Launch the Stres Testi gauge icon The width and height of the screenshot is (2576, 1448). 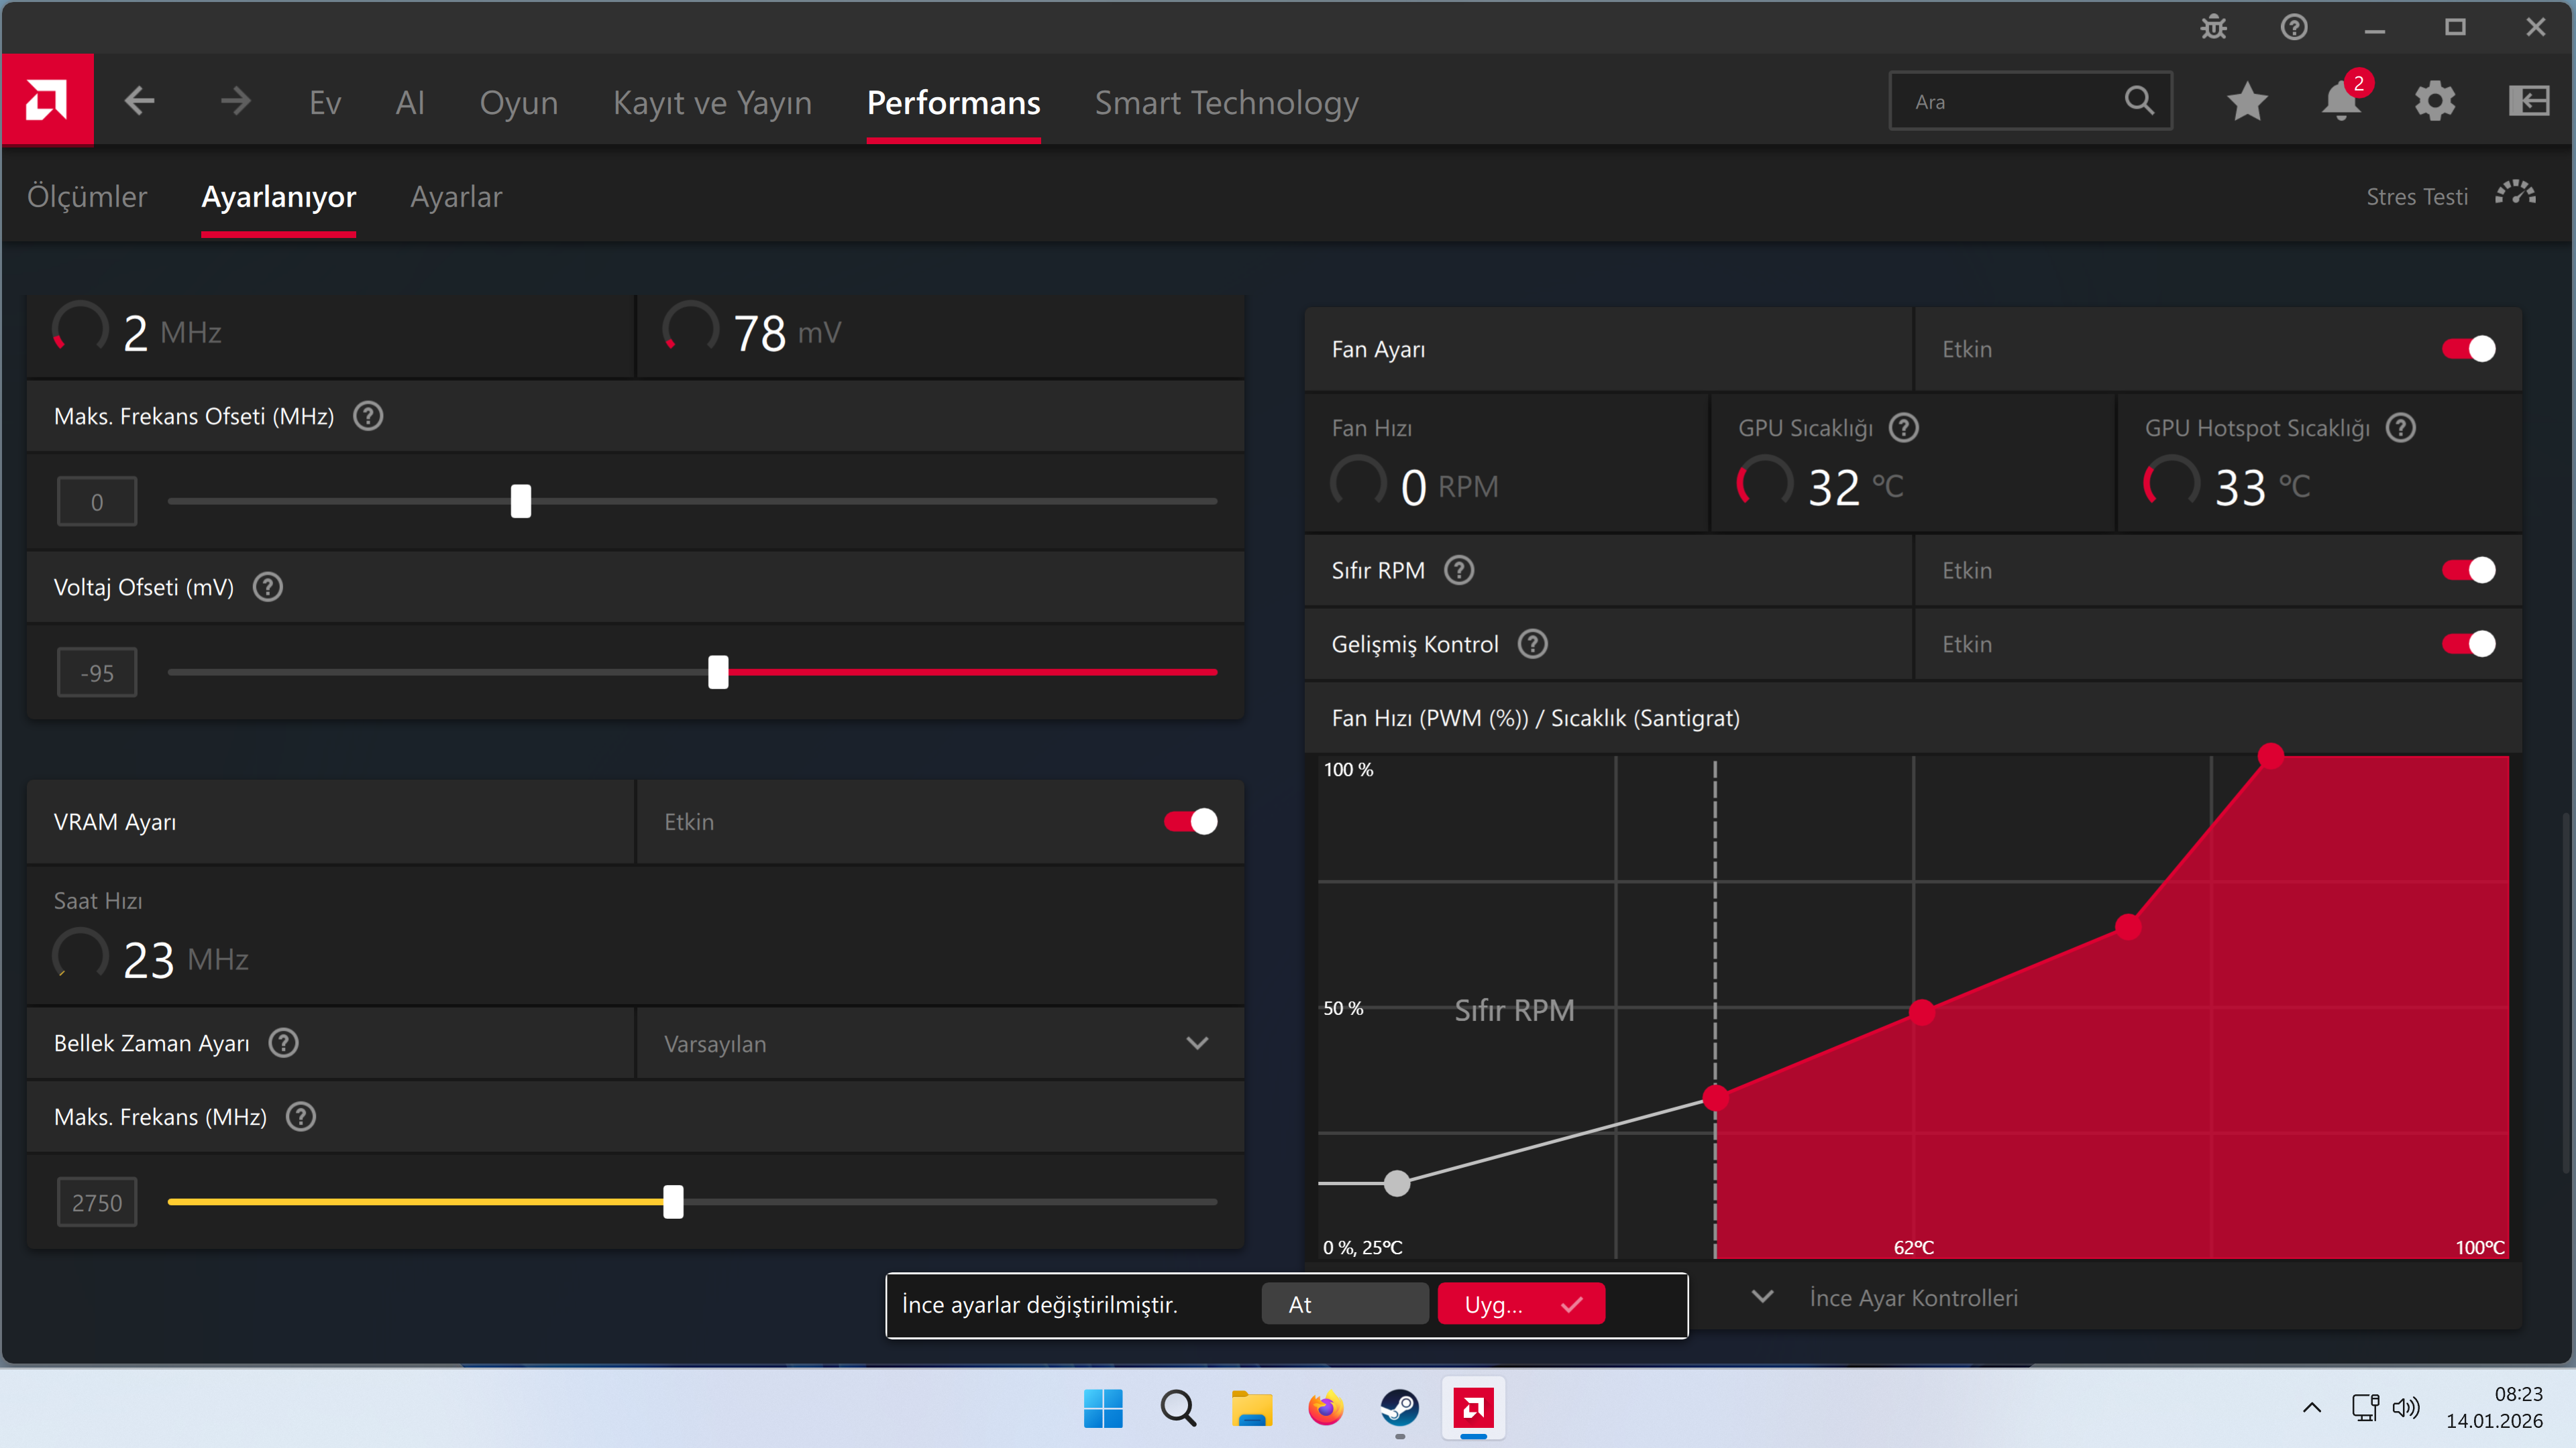(x=2515, y=194)
